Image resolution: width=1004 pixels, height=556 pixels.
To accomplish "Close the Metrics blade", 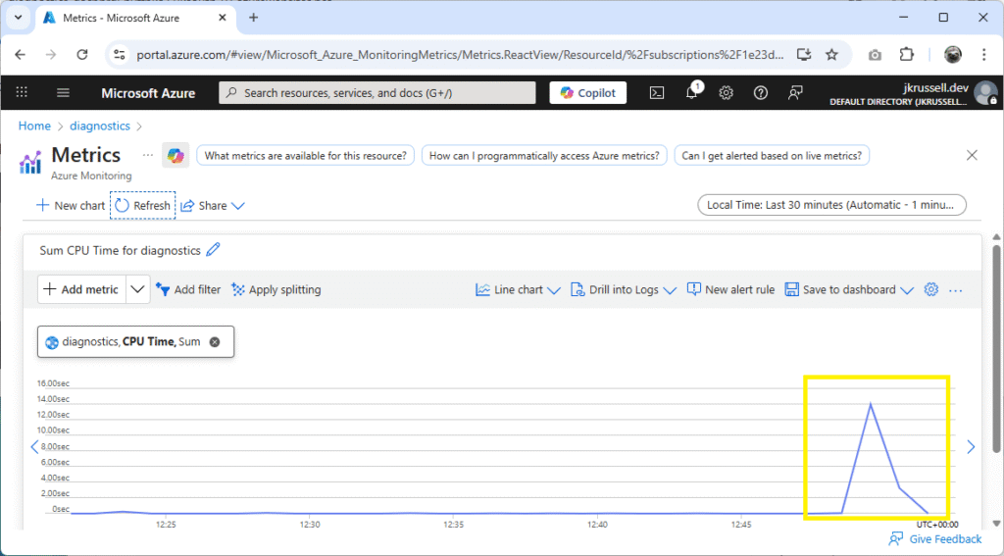I will tap(972, 155).
